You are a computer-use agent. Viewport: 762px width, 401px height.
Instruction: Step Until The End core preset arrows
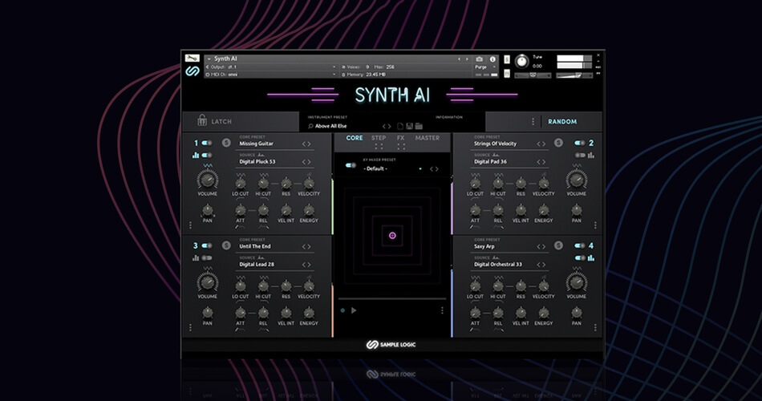(306, 246)
